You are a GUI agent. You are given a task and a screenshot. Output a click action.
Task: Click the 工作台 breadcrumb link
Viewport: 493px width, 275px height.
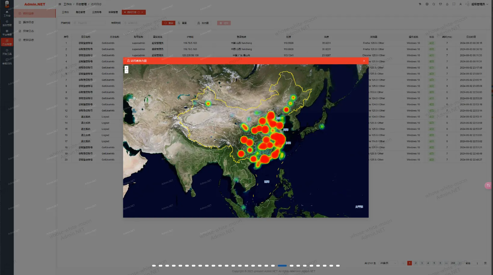(68, 4)
